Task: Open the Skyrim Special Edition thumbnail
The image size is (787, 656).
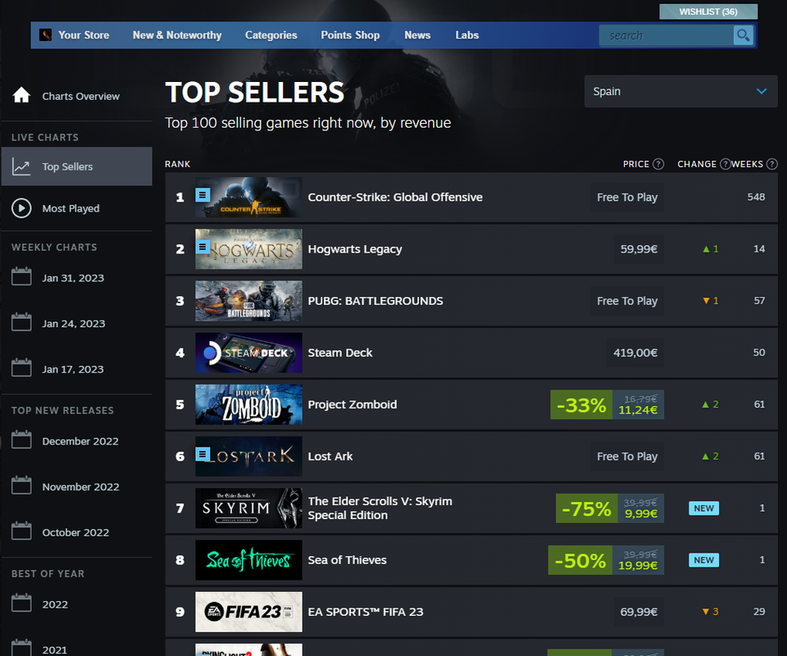Action: click(248, 508)
